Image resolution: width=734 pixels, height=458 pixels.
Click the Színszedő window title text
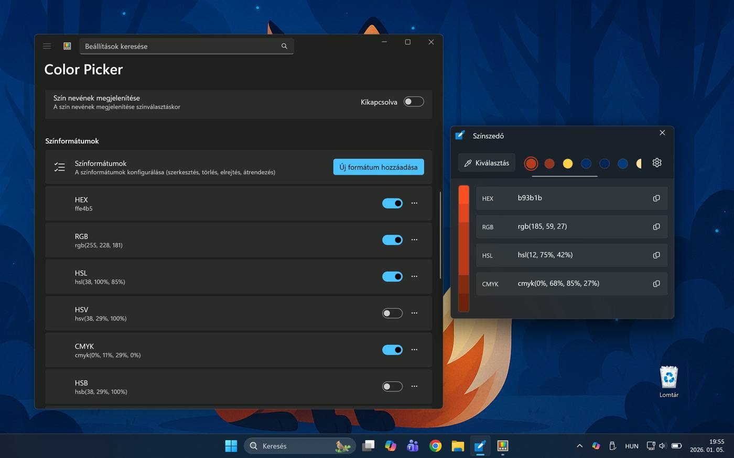pos(488,136)
